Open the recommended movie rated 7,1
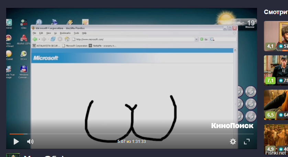Image resolution: width=288 pixels, height=157 pixels. pyautogui.click(x=276, y=70)
